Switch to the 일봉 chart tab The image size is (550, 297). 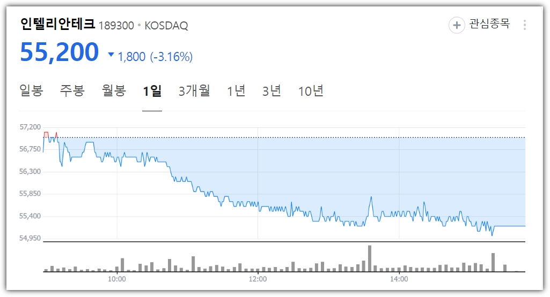(31, 90)
